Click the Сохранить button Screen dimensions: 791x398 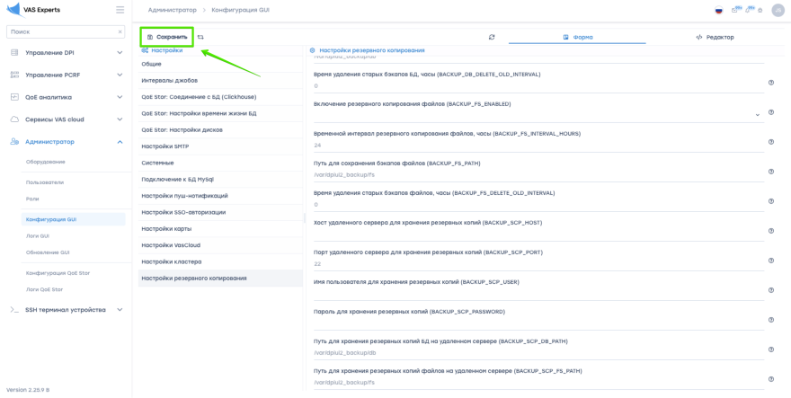[167, 37]
